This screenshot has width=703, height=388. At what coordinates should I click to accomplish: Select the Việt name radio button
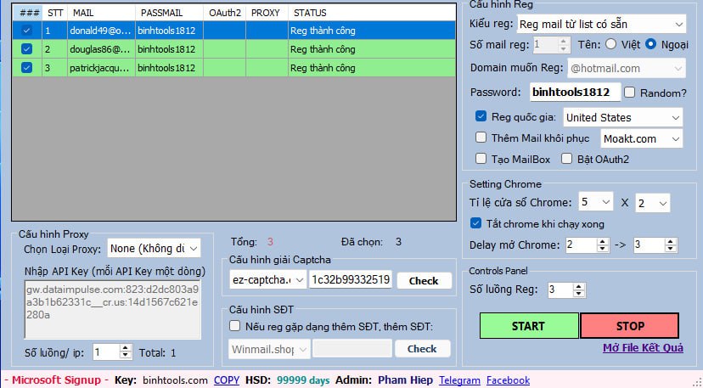click(610, 44)
